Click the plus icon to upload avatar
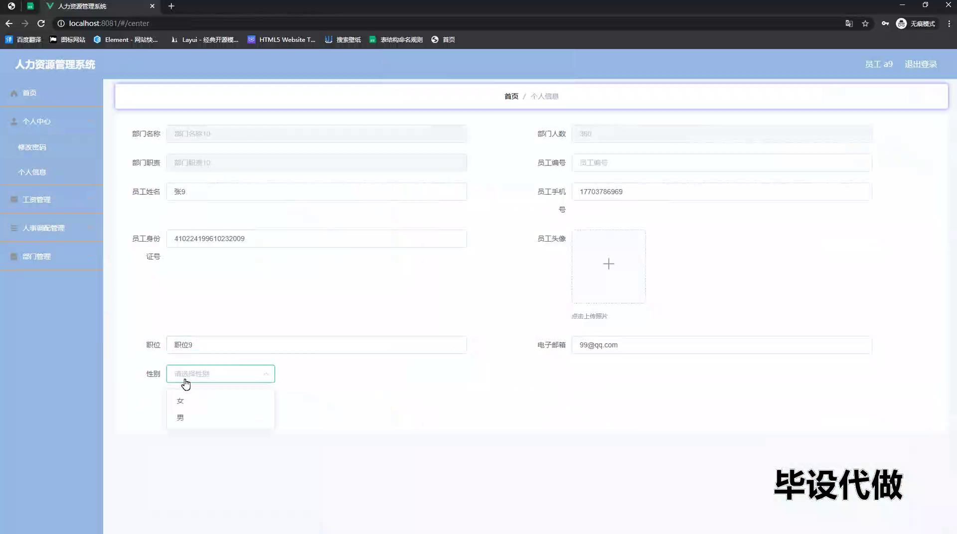Image resolution: width=957 pixels, height=534 pixels. pos(608,264)
